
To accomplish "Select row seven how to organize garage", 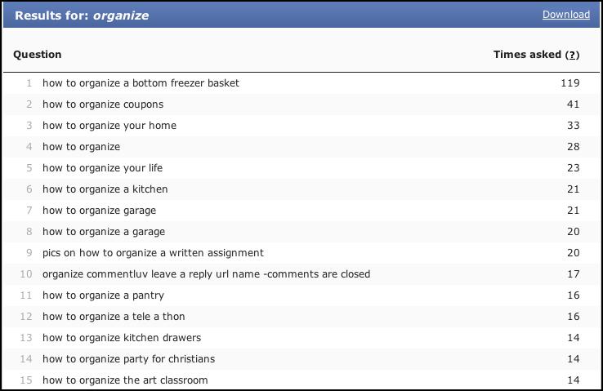I will pyautogui.click(x=301, y=211).
